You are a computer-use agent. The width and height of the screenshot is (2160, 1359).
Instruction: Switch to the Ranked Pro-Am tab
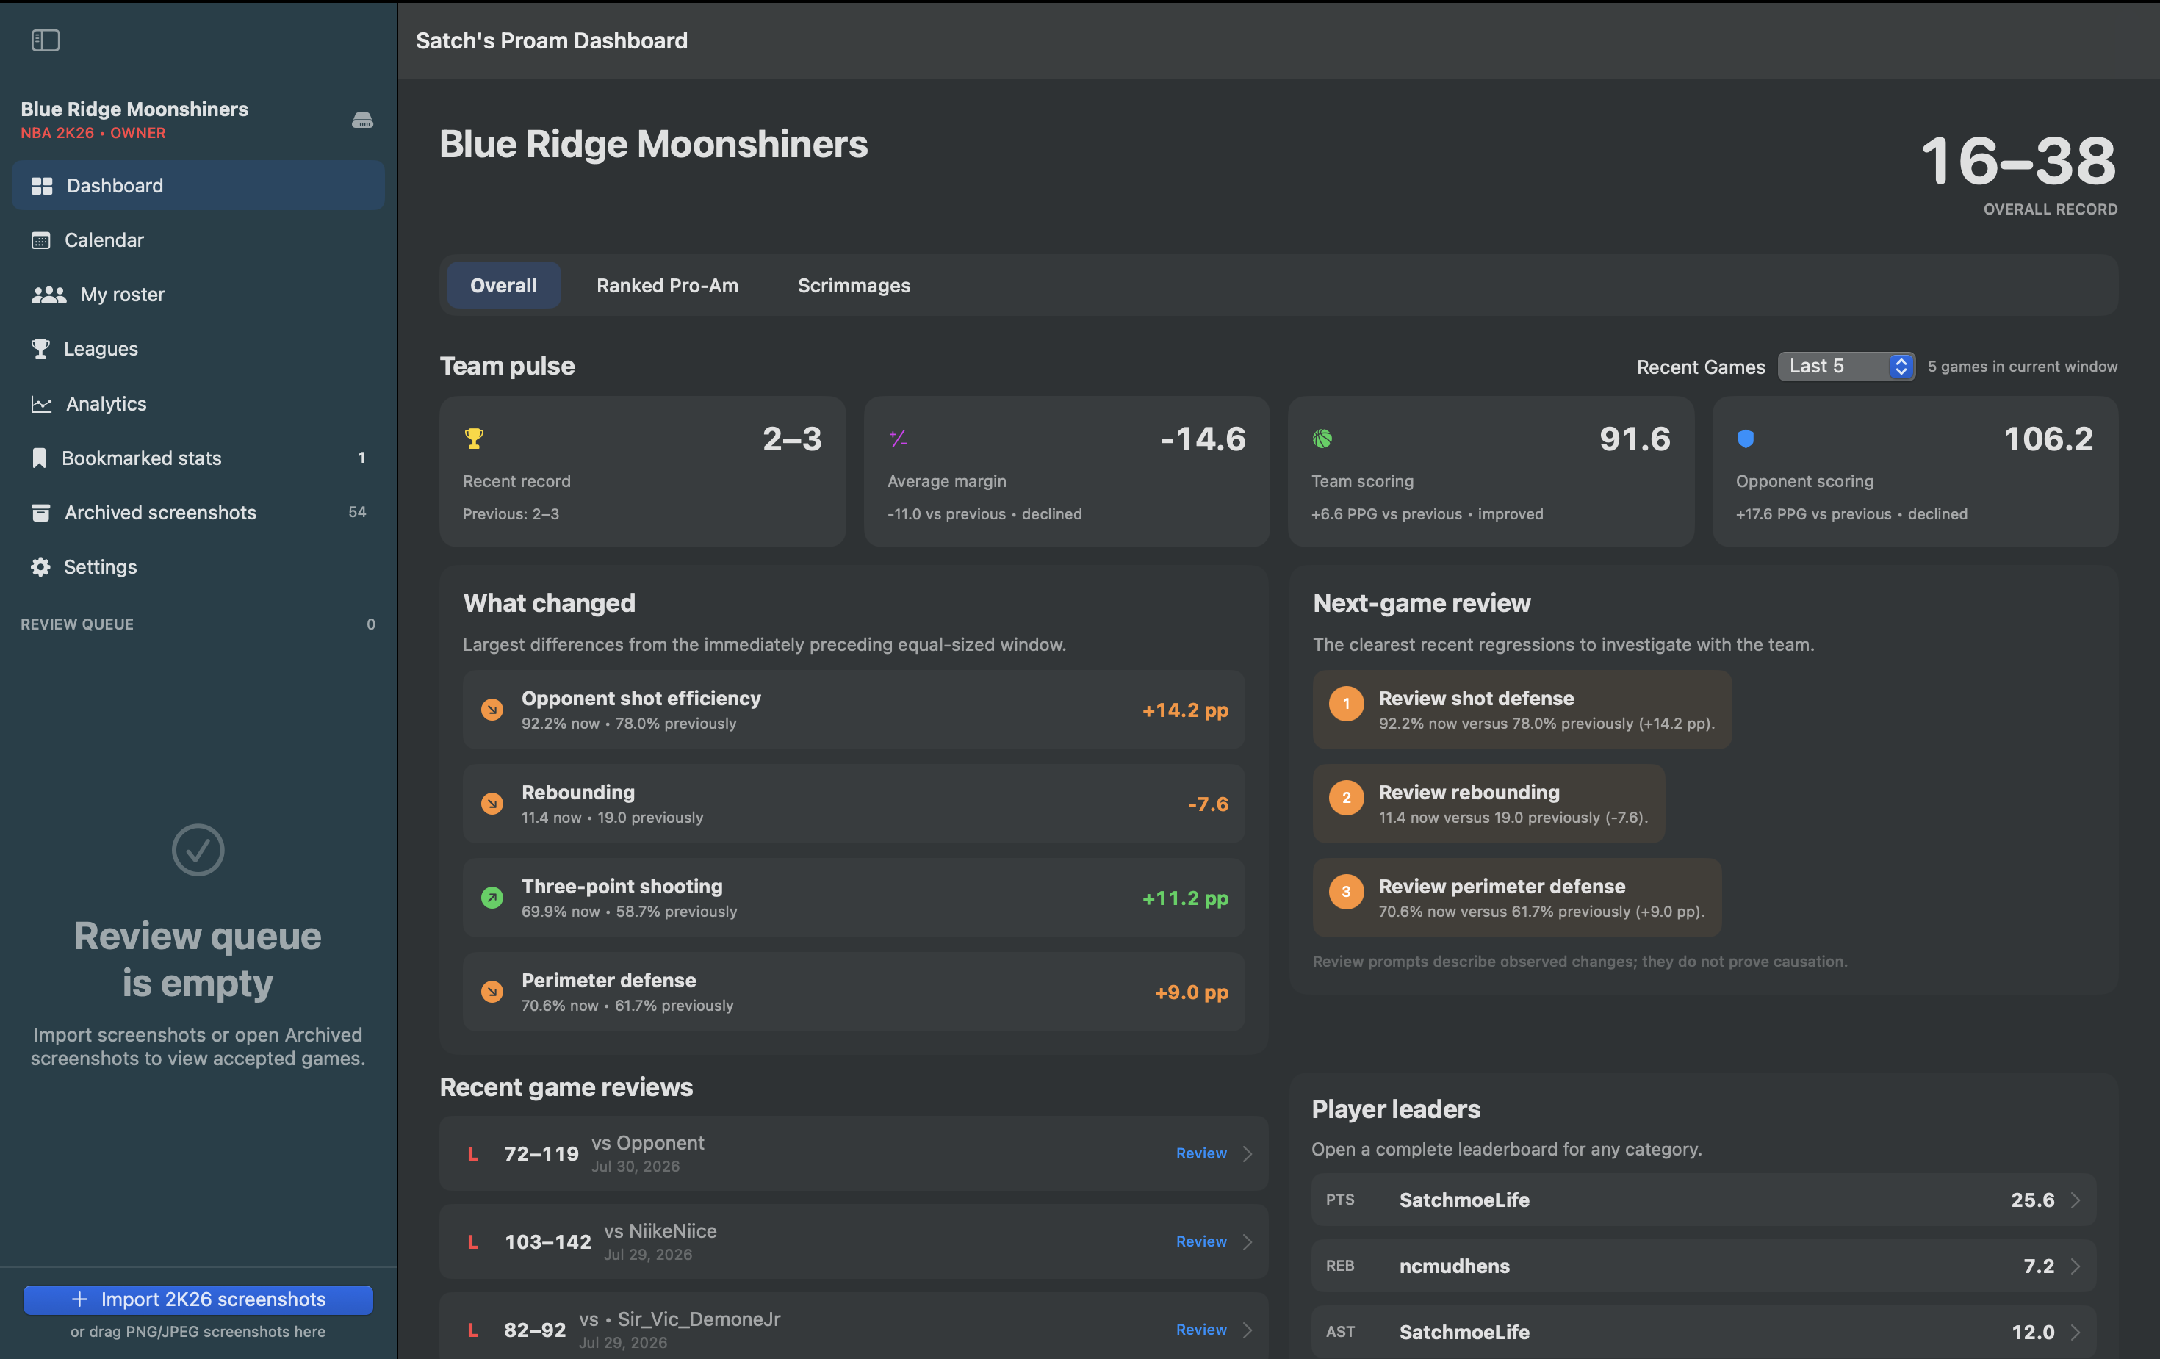[667, 285]
